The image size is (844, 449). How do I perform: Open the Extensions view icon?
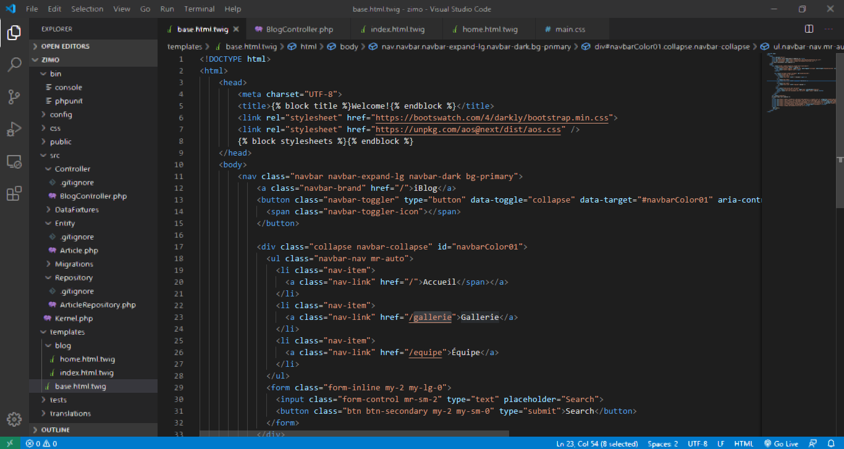click(x=14, y=194)
